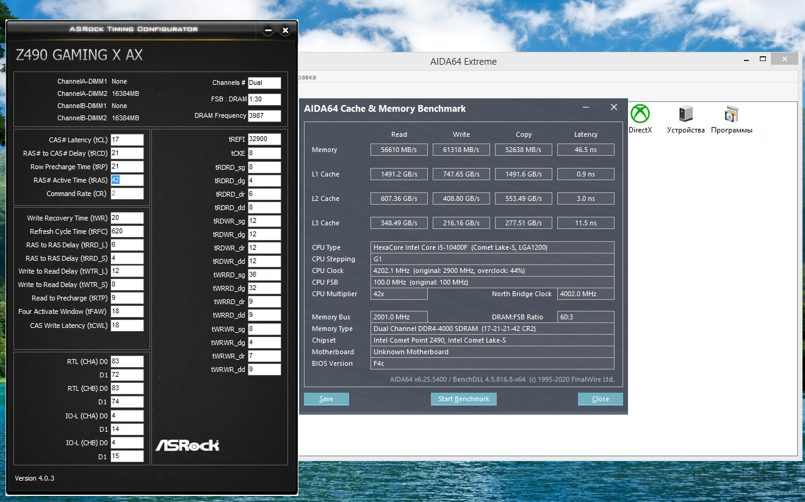Image resolution: width=805 pixels, height=502 pixels.
Task: Select the tRDWR_sg field
Action: pyautogui.click(x=264, y=221)
